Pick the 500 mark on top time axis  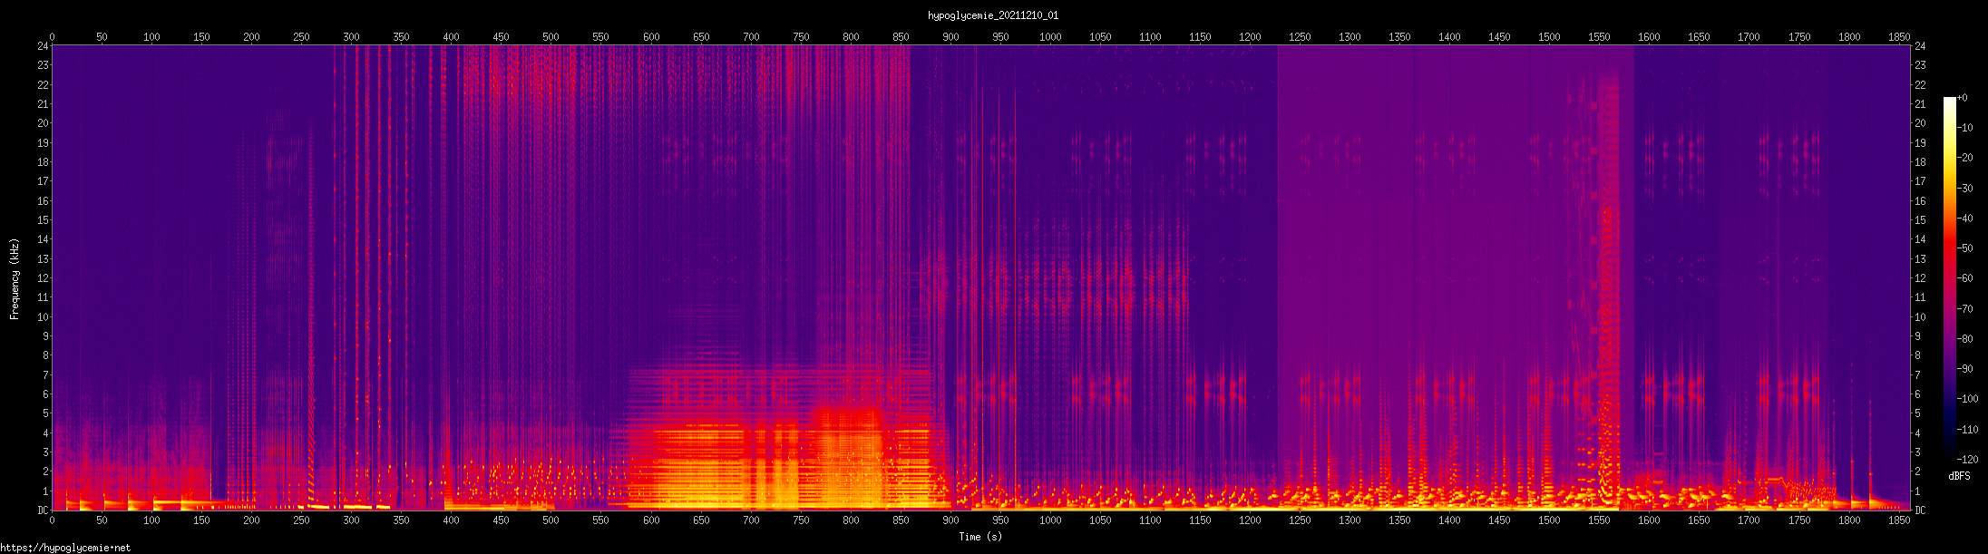(551, 37)
